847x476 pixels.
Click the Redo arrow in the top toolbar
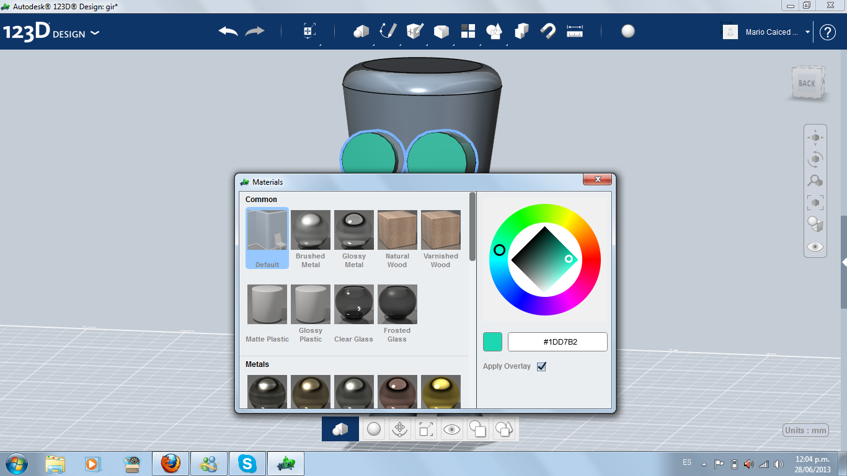[255, 31]
